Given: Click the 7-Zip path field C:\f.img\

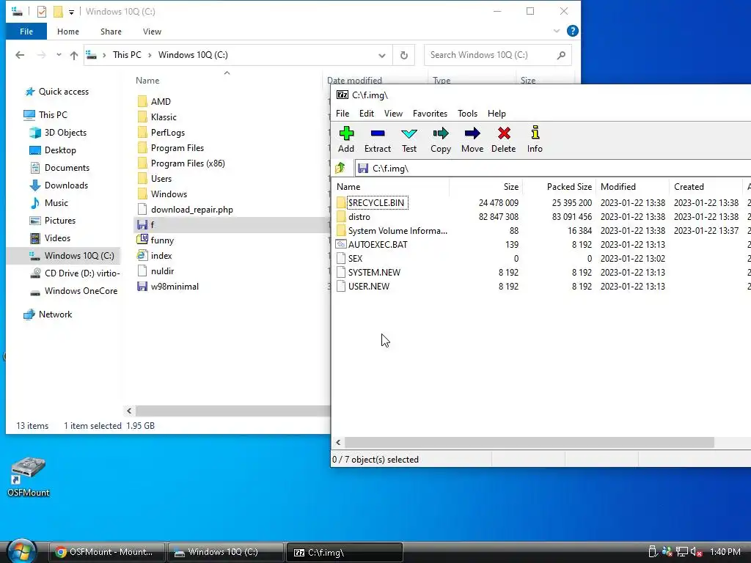Looking at the screenshot, I should (x=553, y=168).
